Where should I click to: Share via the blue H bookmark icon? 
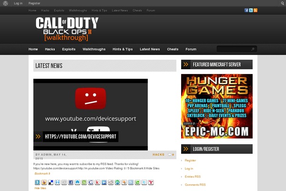click(x=58, y=182)
